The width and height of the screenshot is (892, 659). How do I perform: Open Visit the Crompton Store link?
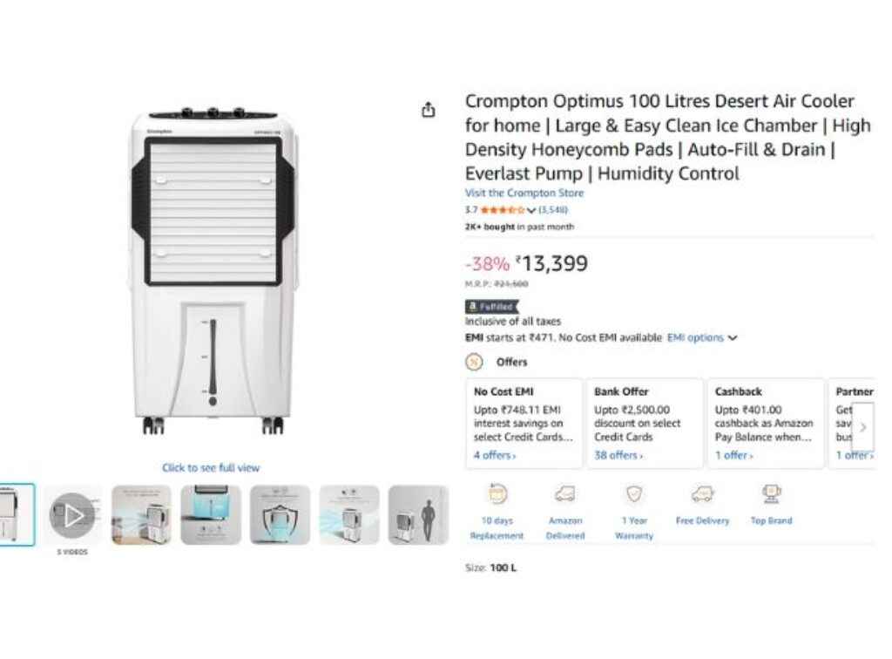click(524, 193)
